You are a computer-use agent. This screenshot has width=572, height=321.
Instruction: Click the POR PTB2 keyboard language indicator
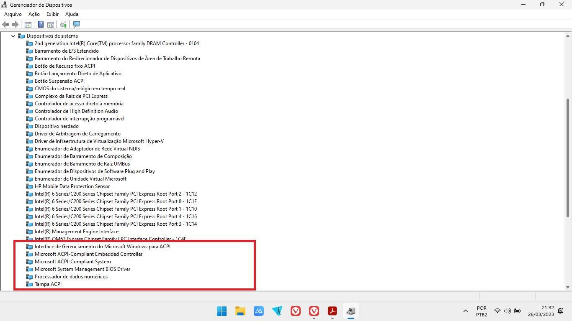pyautogui.click(x=482, y=311)
